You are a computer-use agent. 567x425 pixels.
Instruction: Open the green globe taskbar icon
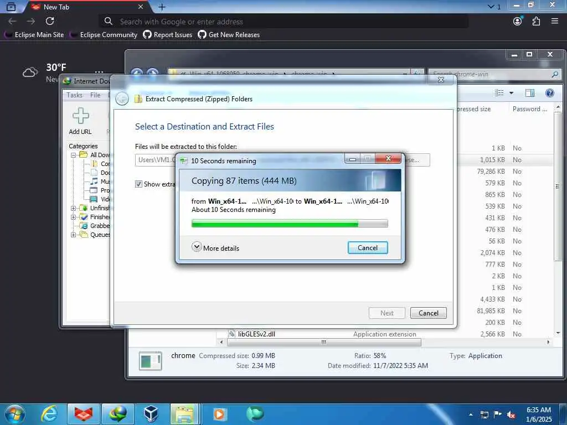pos(255,414)
